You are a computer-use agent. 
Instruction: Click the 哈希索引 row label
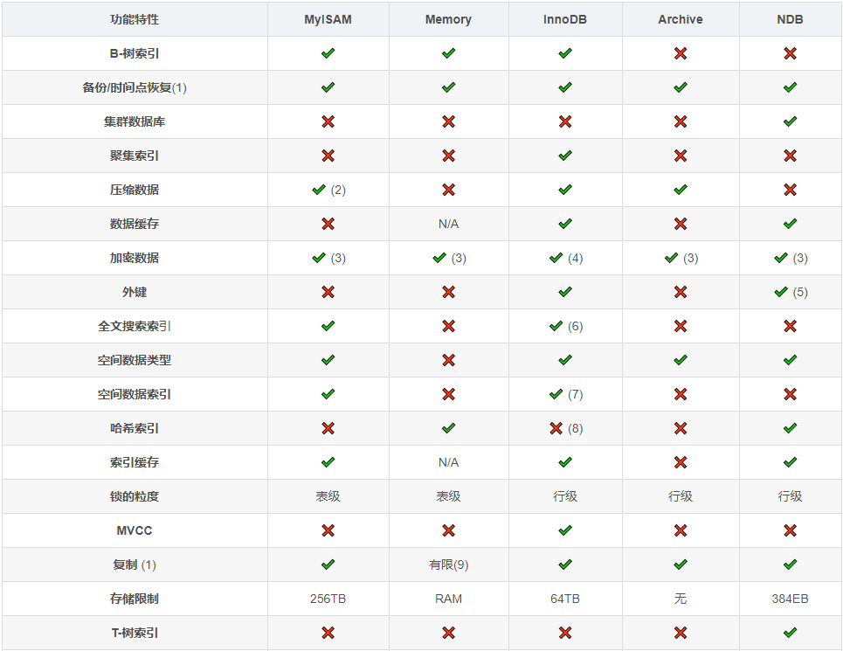click(135, 428)
